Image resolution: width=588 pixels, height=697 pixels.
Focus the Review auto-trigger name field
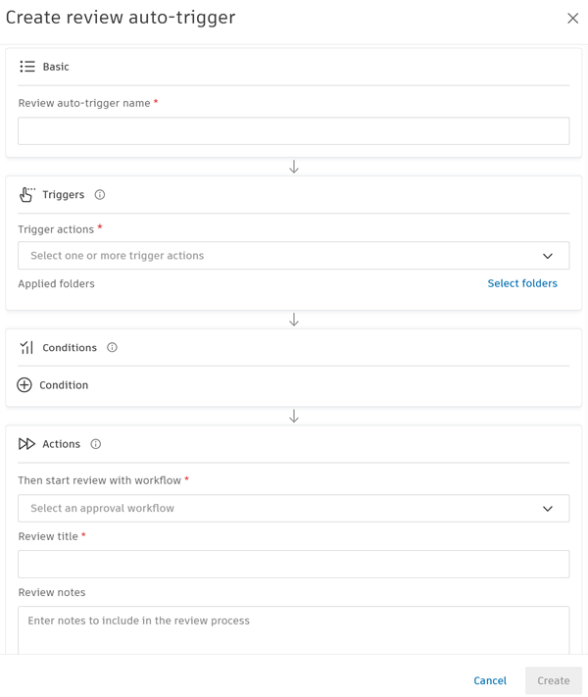click(293, 131)
